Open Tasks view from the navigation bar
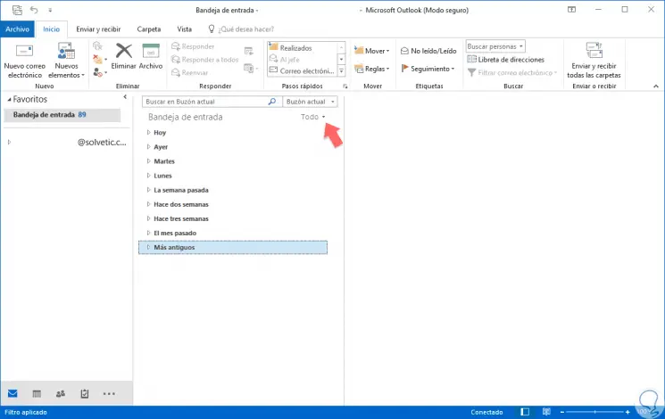Screen dimensions: 665x419 (85, 393)
